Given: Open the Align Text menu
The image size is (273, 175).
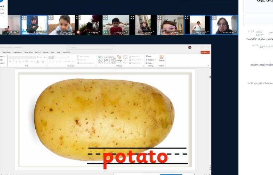Looking at the screenshot, I should pos(82,60).
